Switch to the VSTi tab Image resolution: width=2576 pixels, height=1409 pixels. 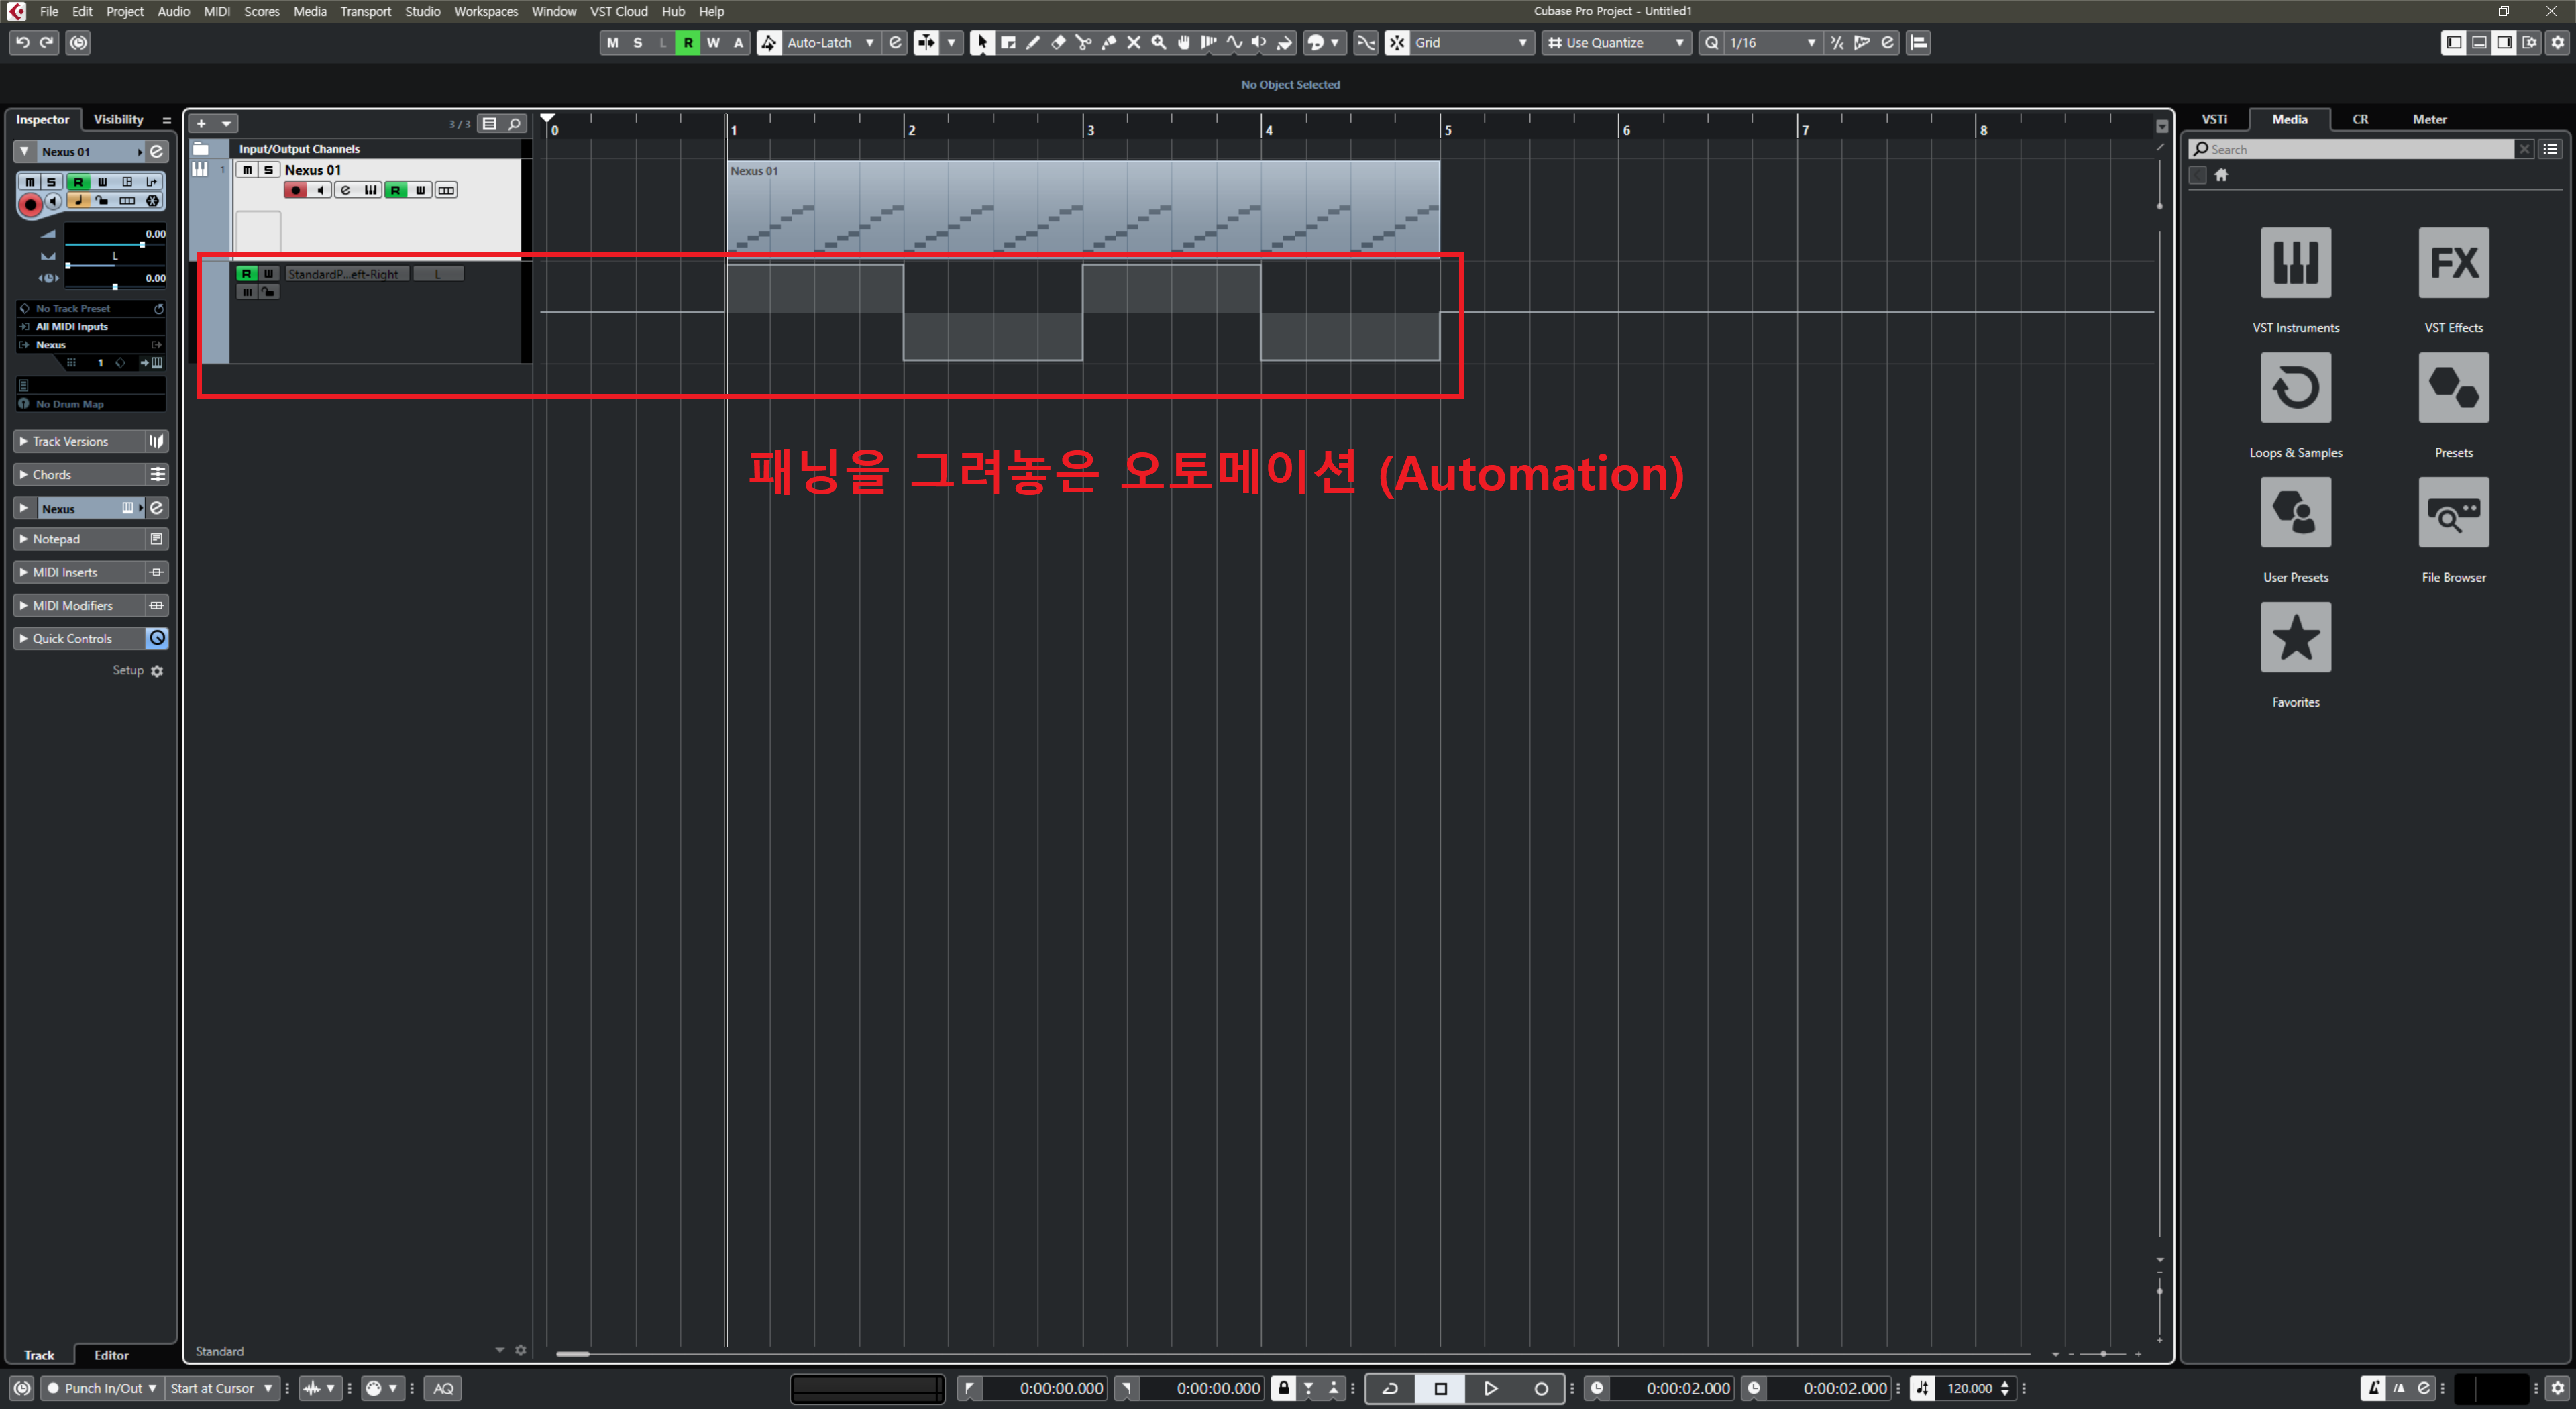(2214, 119)
